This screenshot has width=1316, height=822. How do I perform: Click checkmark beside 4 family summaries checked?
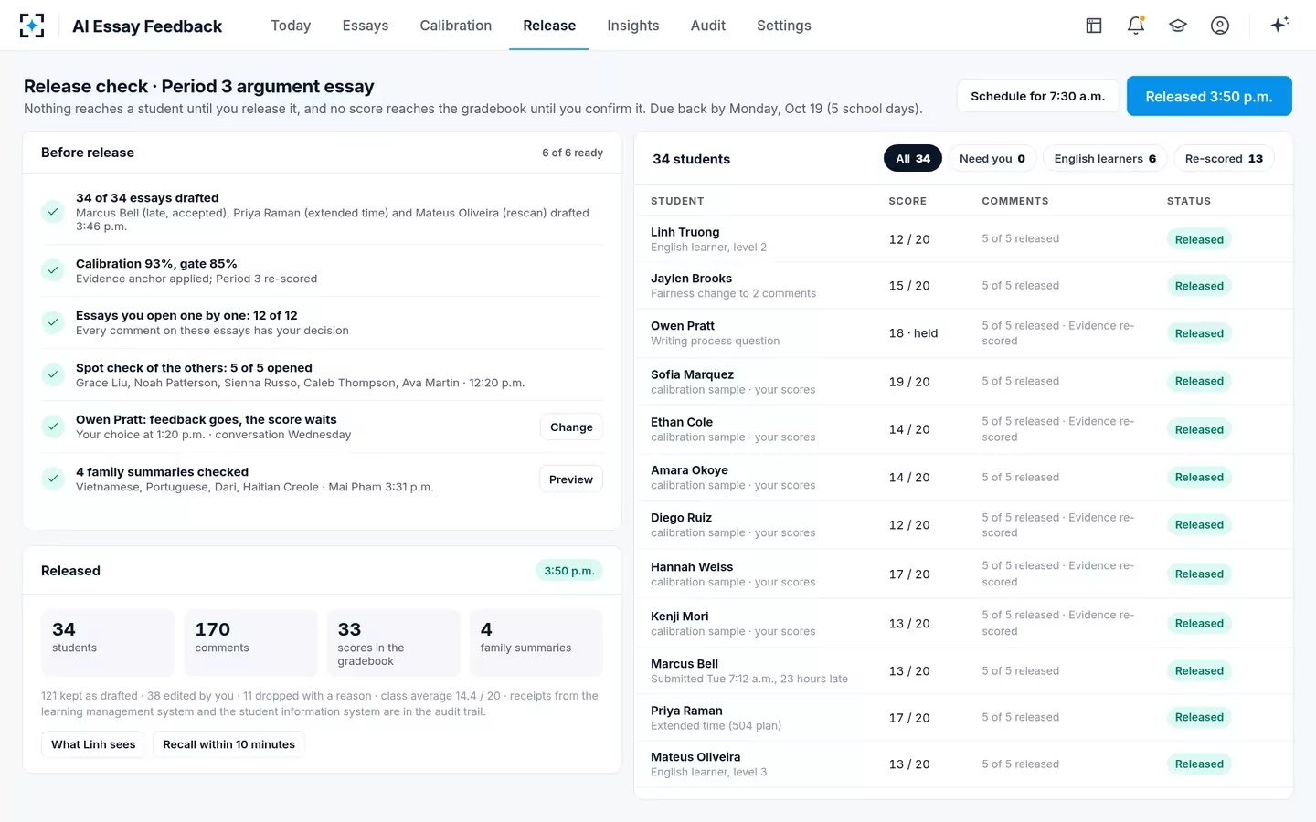click(53, 479)
